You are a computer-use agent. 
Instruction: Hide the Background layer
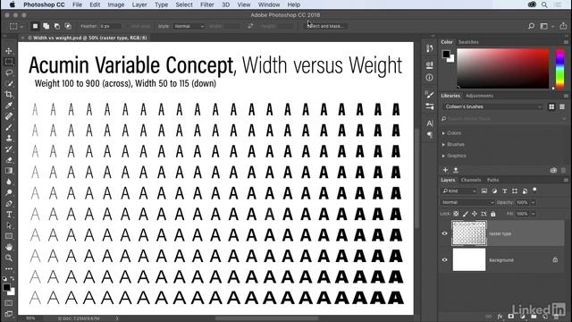[445, 260]
